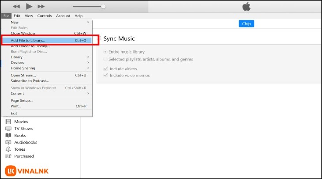Expand the New submenu in File menu
Viewport: 322px width, 179px height.
(x=88, y=22)
